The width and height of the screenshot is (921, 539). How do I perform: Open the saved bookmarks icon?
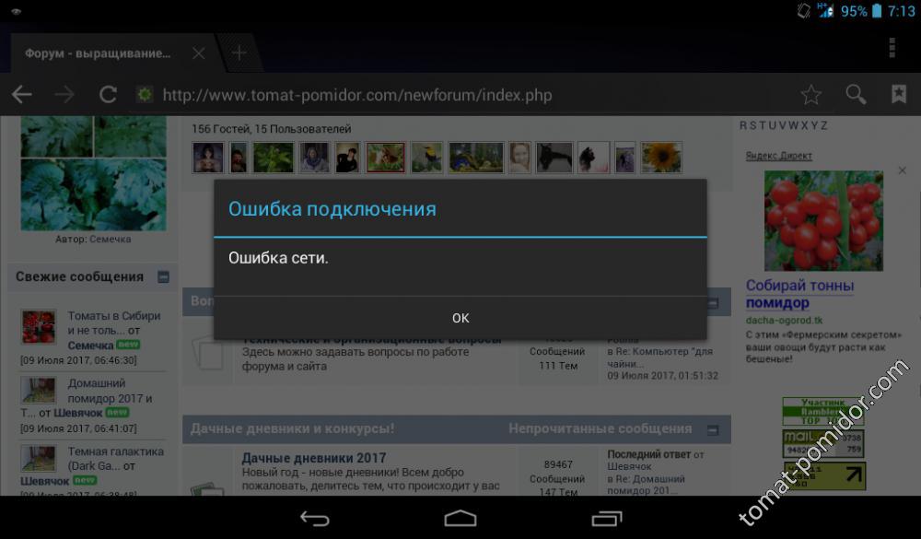pos(899,94)
